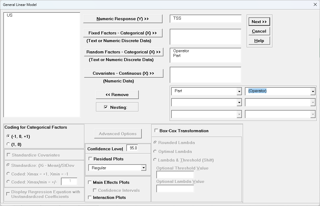Open Help for this dialog
Screen dimensions: 320x206
pyautogui.click(x=259, y=41)
